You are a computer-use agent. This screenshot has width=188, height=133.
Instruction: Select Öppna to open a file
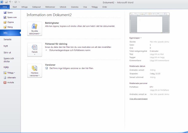pyautogui.click(x=9, y=22)
